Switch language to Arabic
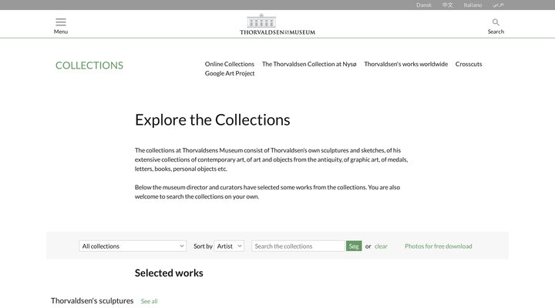This screenshot has height=308, width=555. coord(498,5)
